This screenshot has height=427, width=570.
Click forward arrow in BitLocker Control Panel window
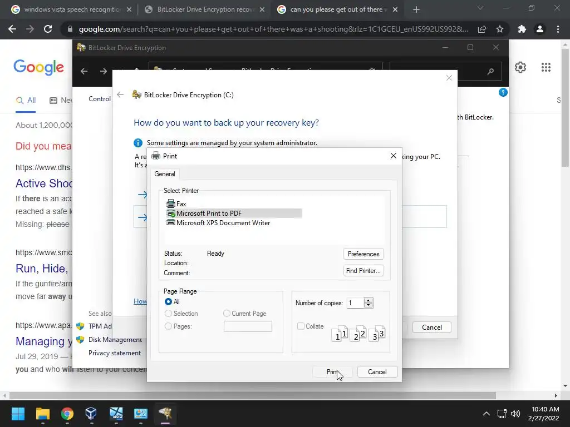(104, 71)
